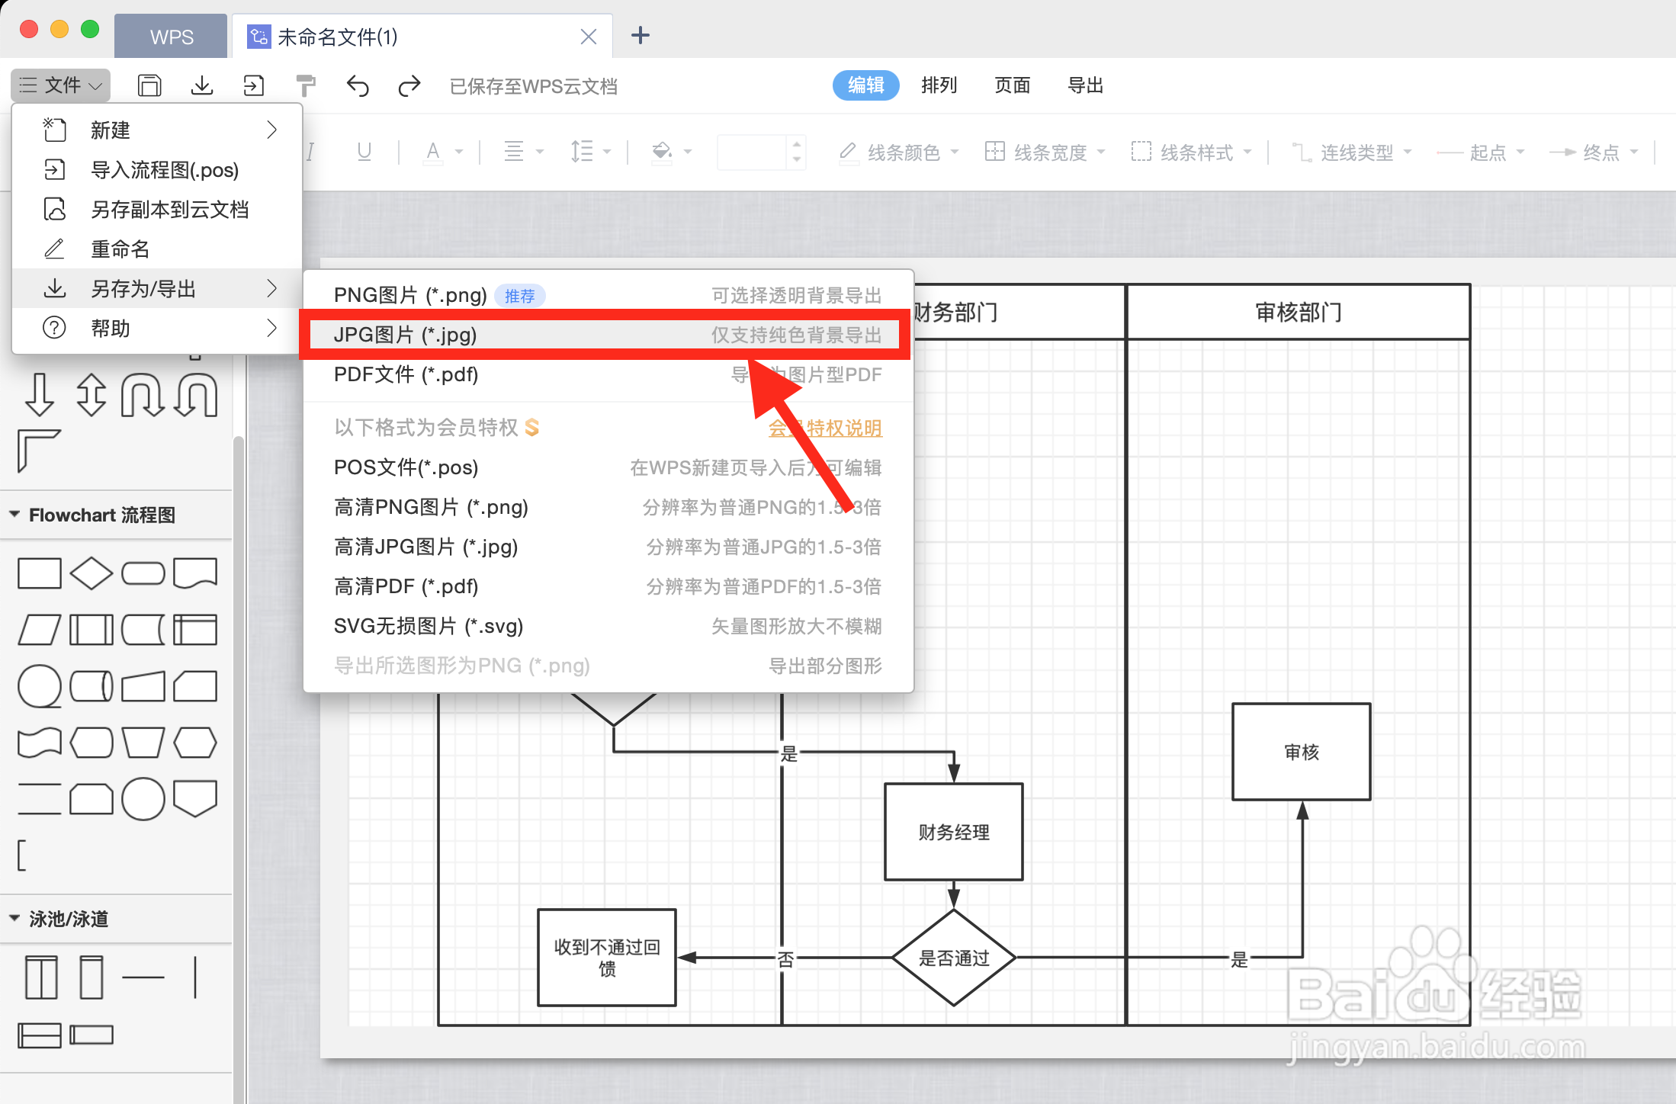Pick the diamond decision shape

pyautogui.click(x=91, y=573)
